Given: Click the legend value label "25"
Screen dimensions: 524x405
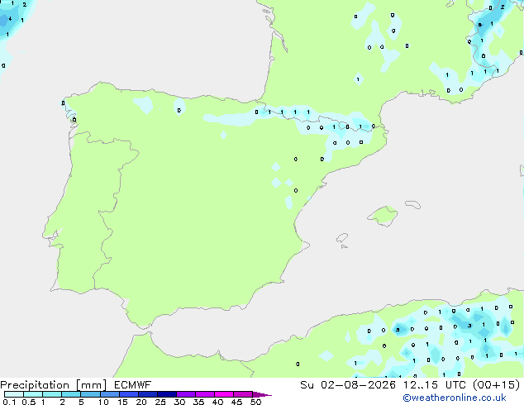Looking at the screenshot, I should click(160, 402).
